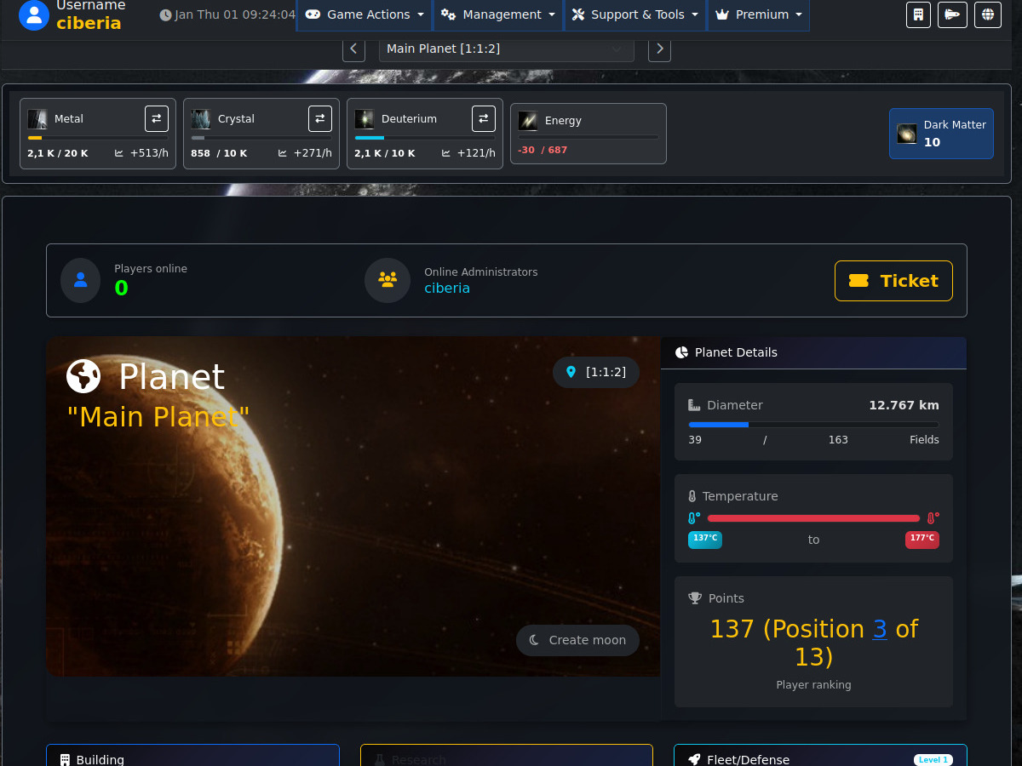Open the Main Planet selector dropdown
This screenshot has height=766, width=1022.
coord(506,49)
